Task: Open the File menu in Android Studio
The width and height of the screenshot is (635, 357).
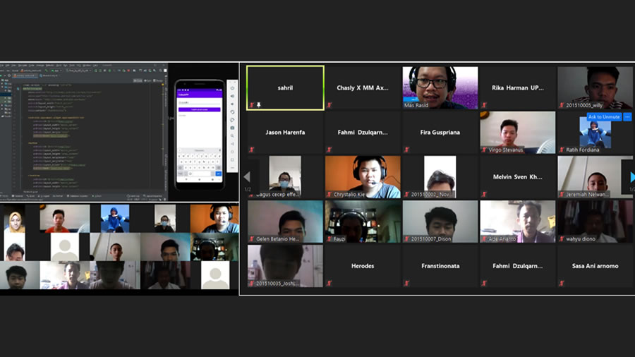Action: pos(3,66)
